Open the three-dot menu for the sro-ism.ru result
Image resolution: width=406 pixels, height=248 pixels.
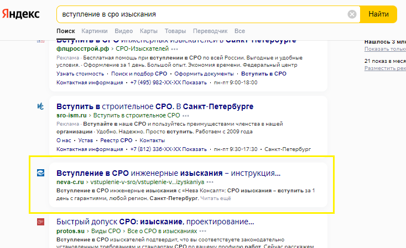point(186,116)
